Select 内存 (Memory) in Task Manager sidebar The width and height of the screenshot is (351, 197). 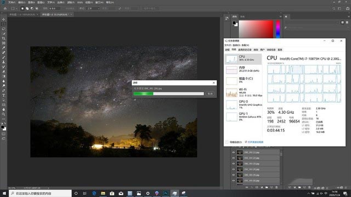(x=243, y=69)
